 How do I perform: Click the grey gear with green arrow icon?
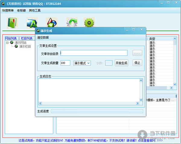click(x=71, y=23)
